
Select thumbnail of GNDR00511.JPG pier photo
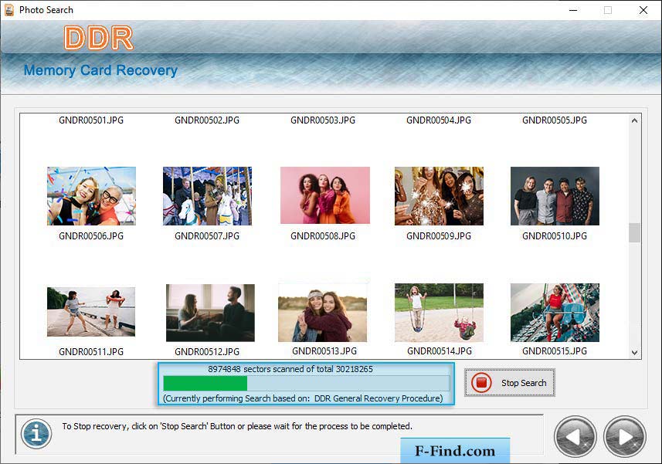[x=91, y=312]
